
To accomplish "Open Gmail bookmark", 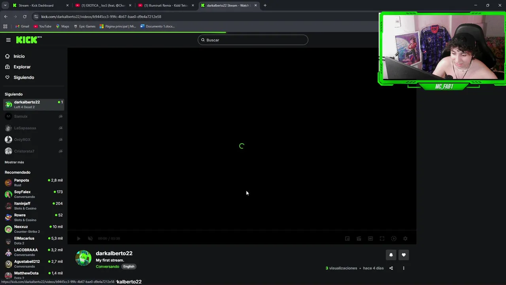I will pos(22,27).
